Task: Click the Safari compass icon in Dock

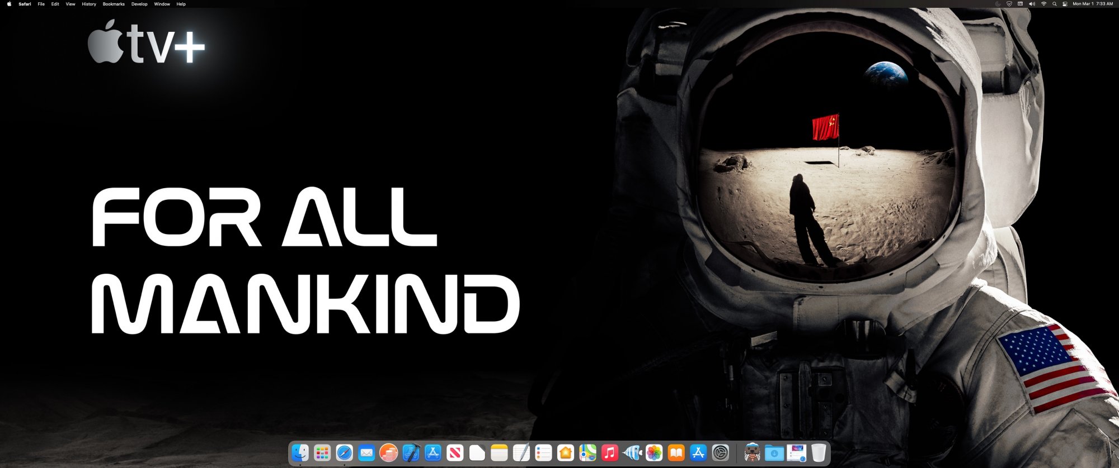Action: pos(344,452)
